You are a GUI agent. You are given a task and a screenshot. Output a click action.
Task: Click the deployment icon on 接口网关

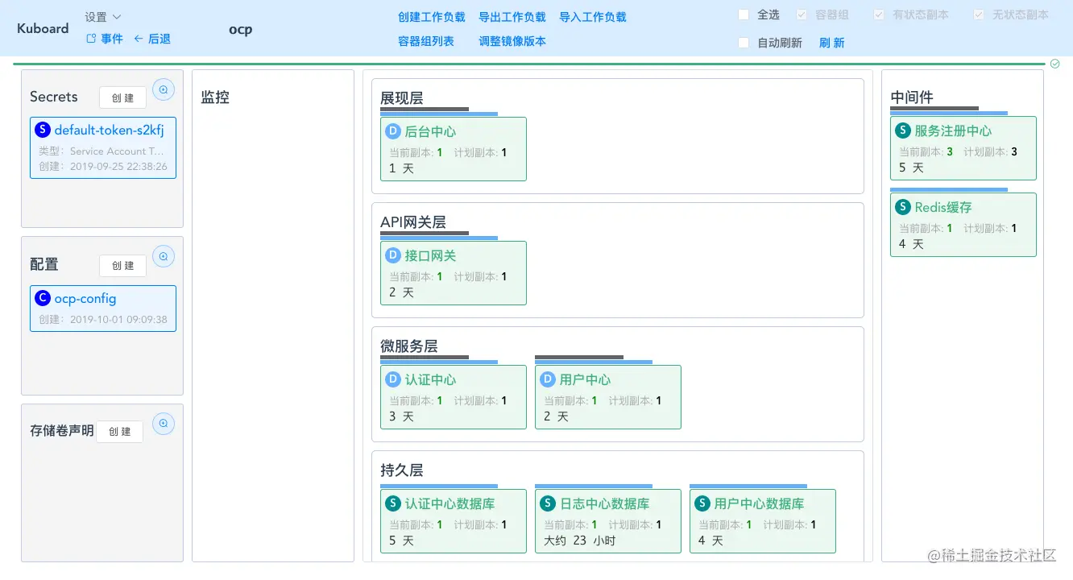[x=392, y=255]
